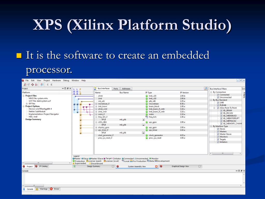The image size is (265, 199).
Task: Click the green star beside xps_timer IP type
Action: pyautogui.click(x=147, y=130)
